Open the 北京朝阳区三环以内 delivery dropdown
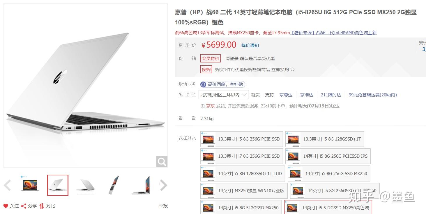Viewport: 426px width, 214px height. [224, 95]
